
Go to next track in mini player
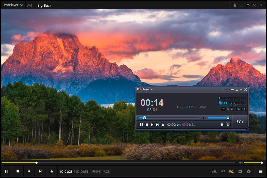[157, 125]
